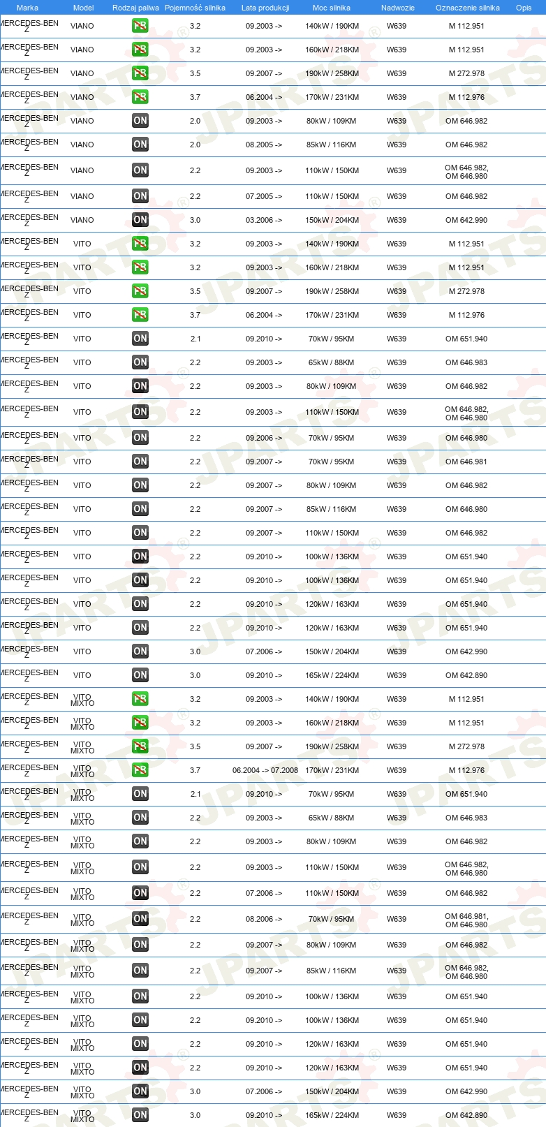Click '65kW / 88KM' in the plain Vito row
This screenshot has height=1127, width=546.
coord(332,362)
